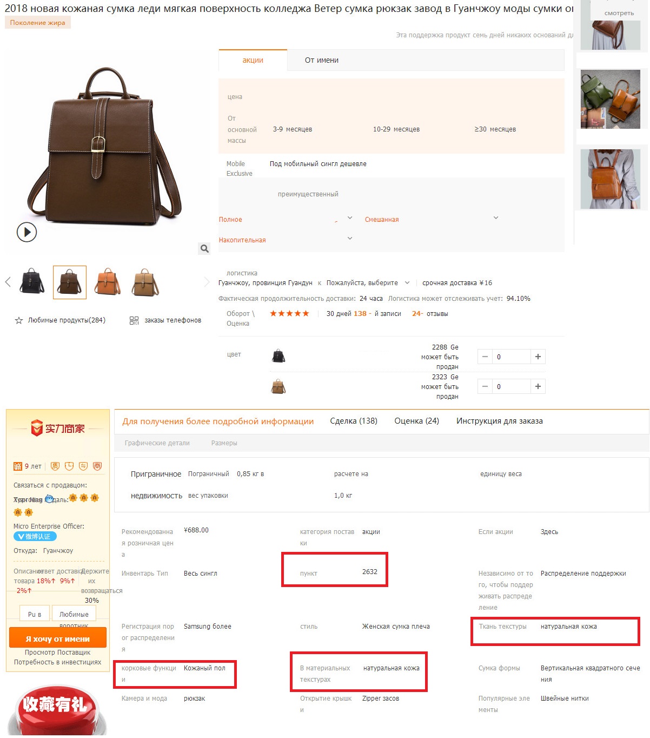Increase quantity for black backpack
650x738 pixels.
[x=538, y=357]
